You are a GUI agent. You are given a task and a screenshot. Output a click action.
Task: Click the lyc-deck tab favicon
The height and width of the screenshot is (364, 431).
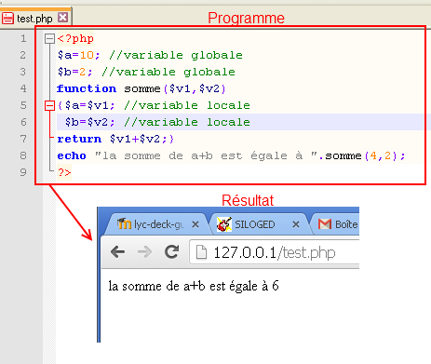tap(124, 223)
